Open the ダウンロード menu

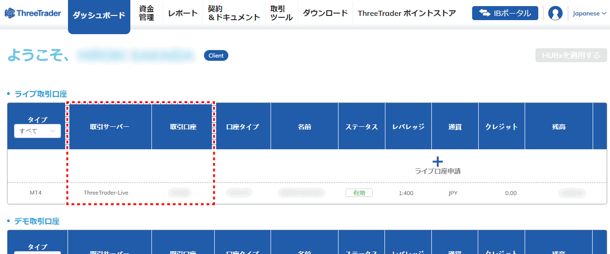pyautogui.click(x=325, y=13)
